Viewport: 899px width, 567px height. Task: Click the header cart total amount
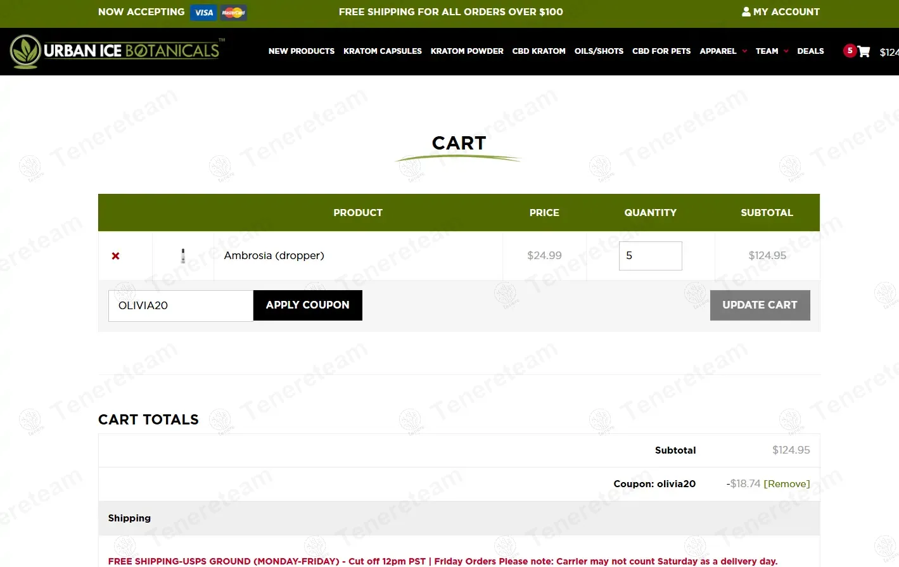click(x=889, y=53)
